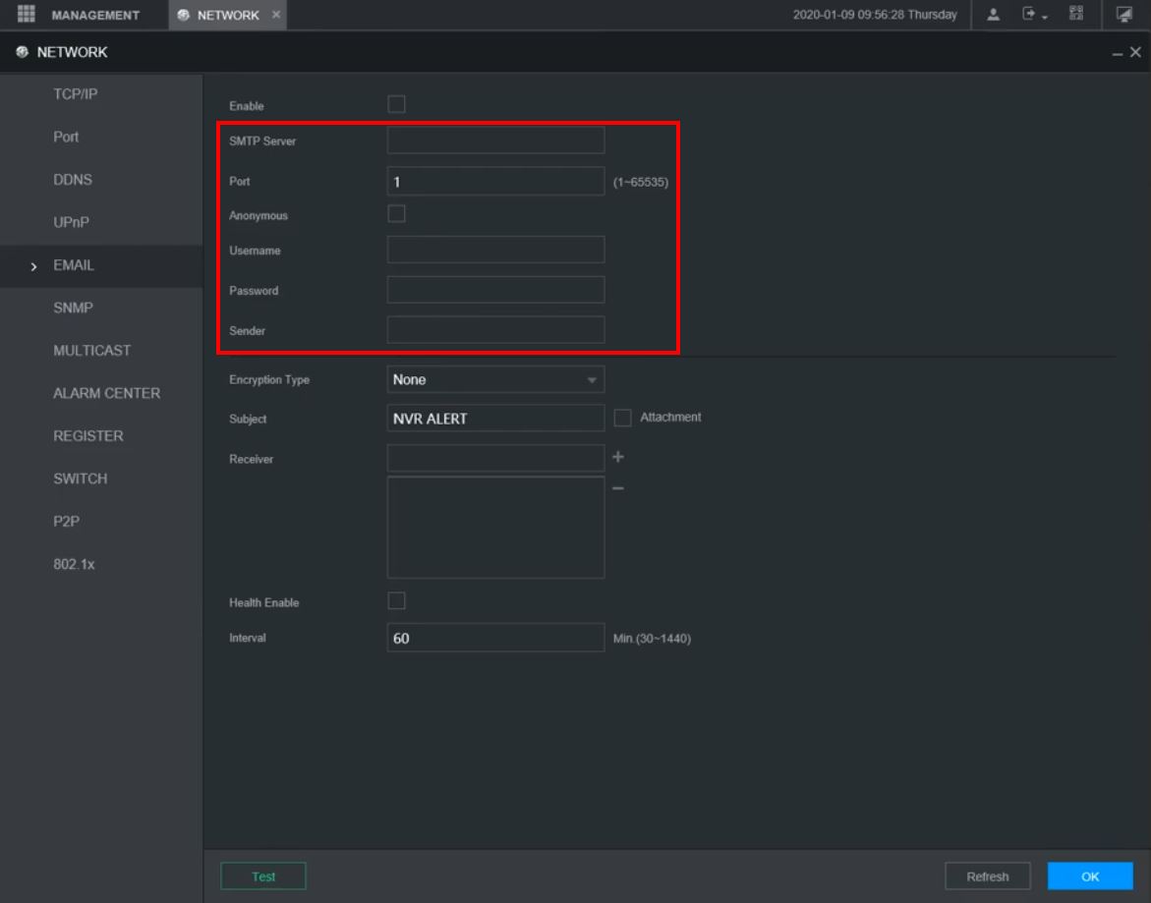Click the Refresh button

point(987,876)
